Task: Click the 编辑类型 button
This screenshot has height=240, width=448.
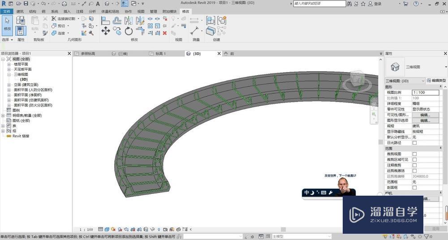Action: tap(436, 81)
